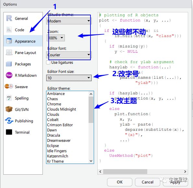Select the Code section icon

click(9, 30)
